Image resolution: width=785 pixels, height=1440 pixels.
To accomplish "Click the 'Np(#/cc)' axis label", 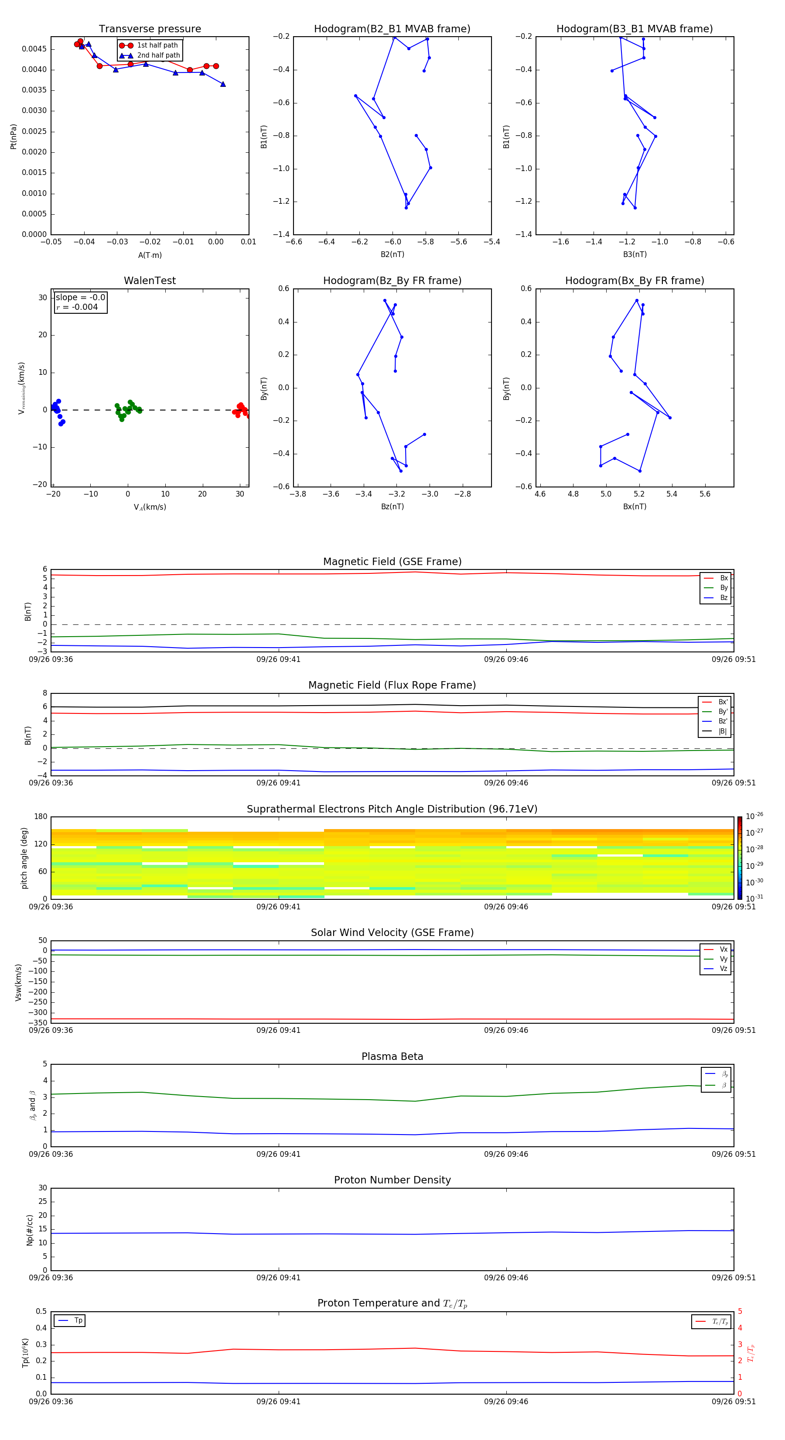I will tap(30, 1229).
